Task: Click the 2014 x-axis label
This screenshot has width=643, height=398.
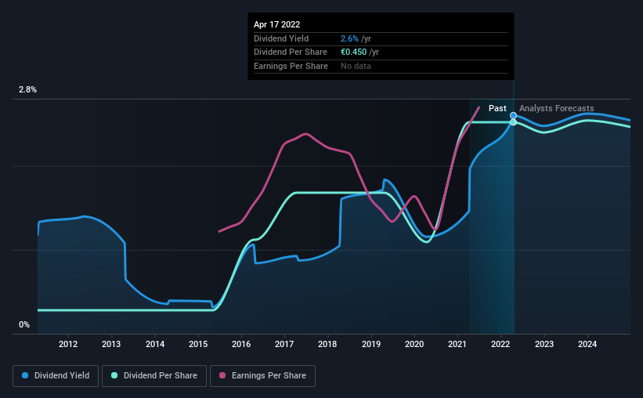Action: pos(155,344)
